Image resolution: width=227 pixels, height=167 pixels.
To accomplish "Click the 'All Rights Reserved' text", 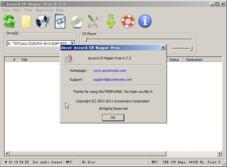I will tap(113, 109).
